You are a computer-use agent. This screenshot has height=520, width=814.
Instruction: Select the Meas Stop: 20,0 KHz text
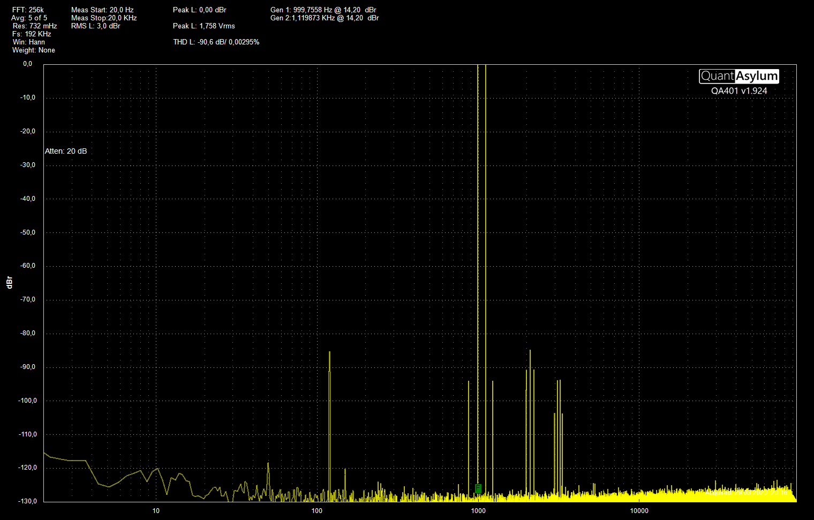click(104, 18)
